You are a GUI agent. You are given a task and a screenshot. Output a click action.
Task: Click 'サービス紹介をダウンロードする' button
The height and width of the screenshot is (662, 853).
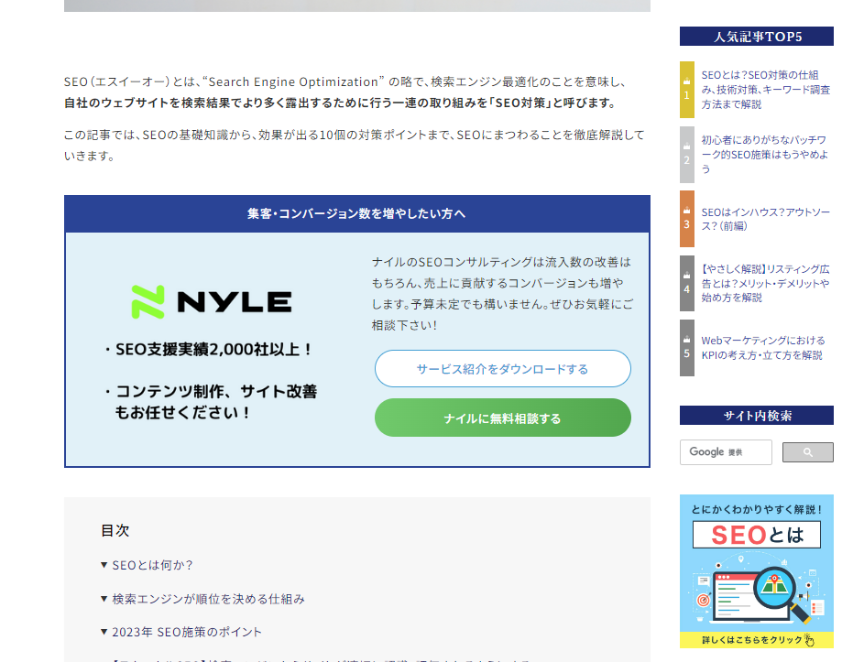click(503, 368)
